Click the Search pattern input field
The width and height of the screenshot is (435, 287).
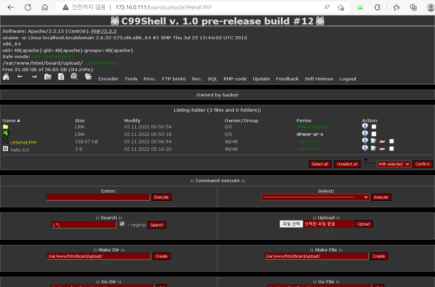(84, 225)
